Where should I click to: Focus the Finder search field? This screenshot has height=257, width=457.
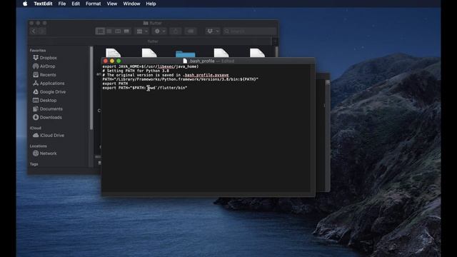tap(249, 31)
